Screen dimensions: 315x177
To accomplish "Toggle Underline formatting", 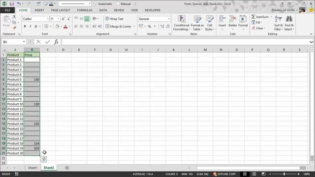I will [x=36, y=26].
